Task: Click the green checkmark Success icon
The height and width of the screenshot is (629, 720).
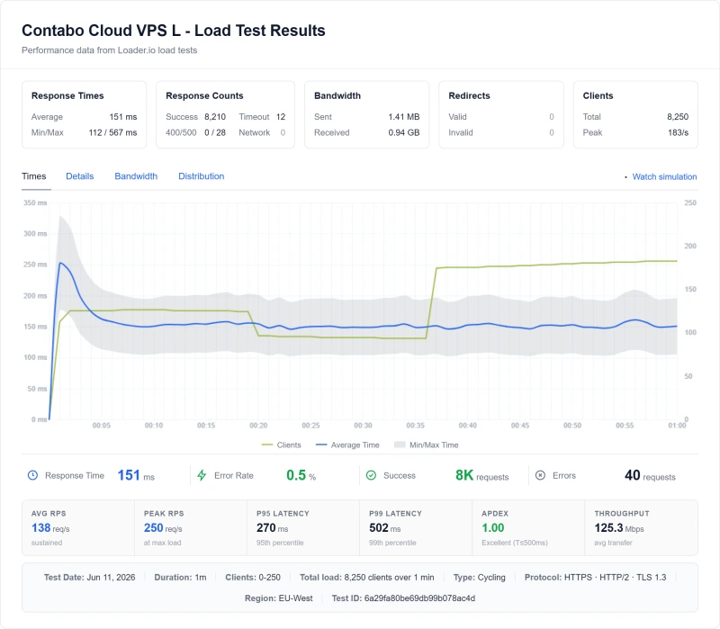Action: click(371, 475)
